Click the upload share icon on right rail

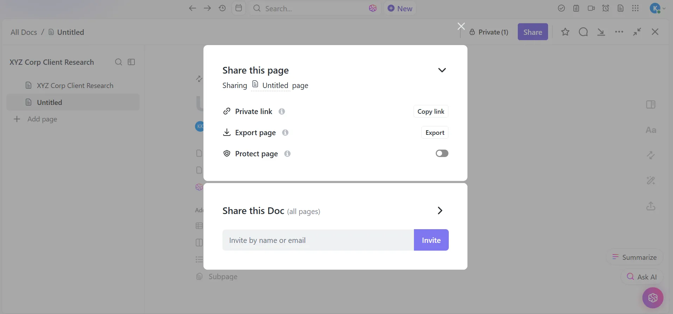[x=651, y=206]
